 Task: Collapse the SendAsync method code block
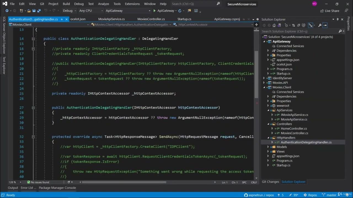pos(33,137)
